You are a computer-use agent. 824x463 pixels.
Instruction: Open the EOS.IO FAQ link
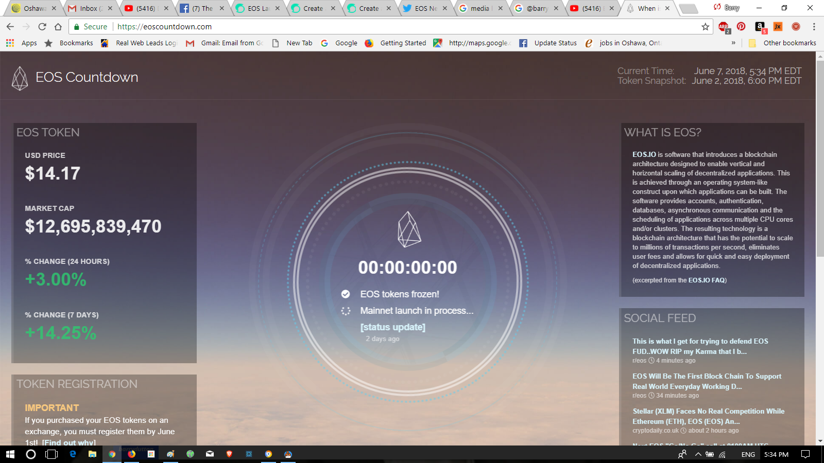707,280
